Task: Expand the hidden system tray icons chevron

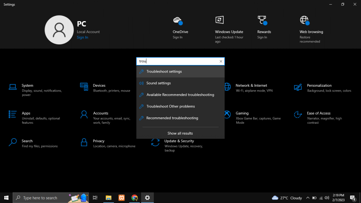Action: coord(308,198)
